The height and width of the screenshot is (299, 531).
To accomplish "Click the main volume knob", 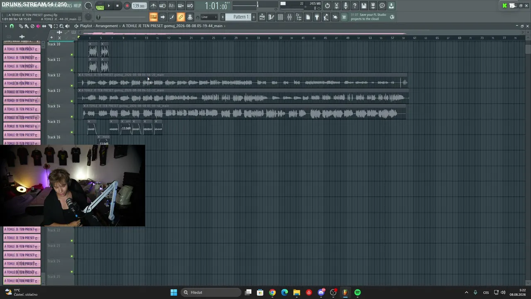I will pyautogui.click(x=88, y=6).
